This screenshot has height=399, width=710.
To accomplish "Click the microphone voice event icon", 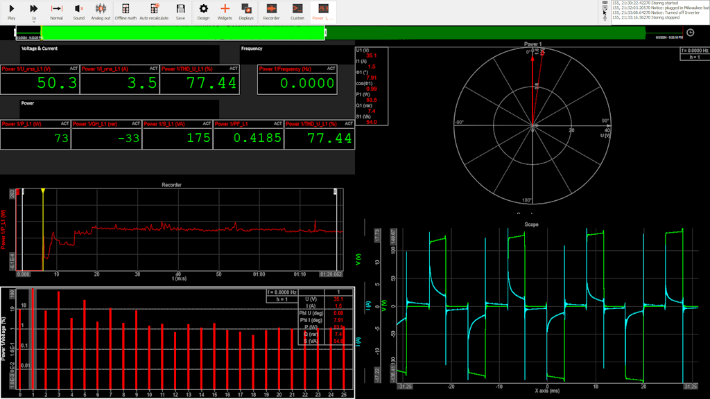I will pos(605,17).
